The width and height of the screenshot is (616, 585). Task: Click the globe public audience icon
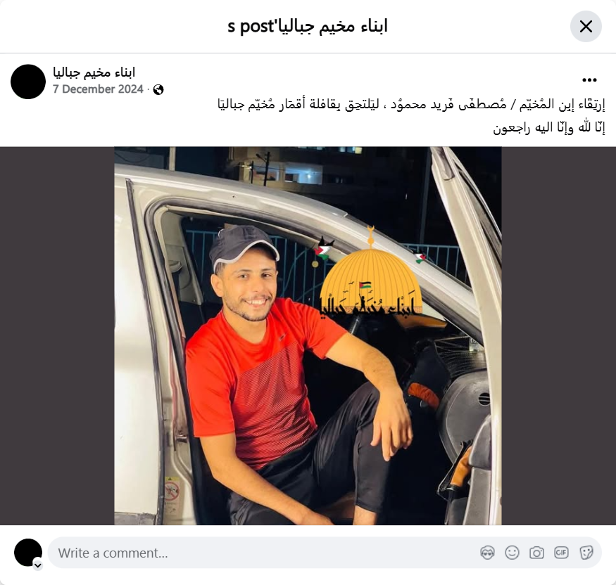(x=158, y=90)
